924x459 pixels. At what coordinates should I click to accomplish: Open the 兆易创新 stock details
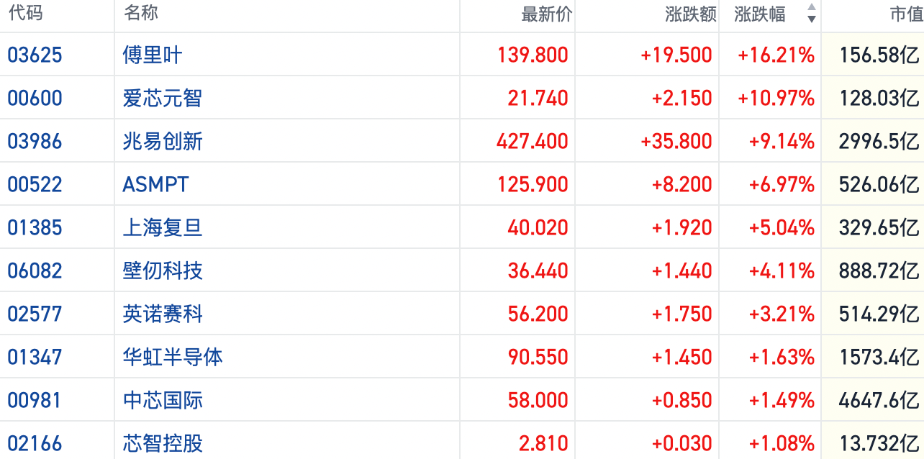[163, 141]
